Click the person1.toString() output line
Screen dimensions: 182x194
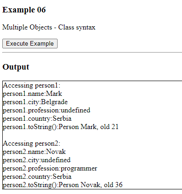tap(61, 127)
